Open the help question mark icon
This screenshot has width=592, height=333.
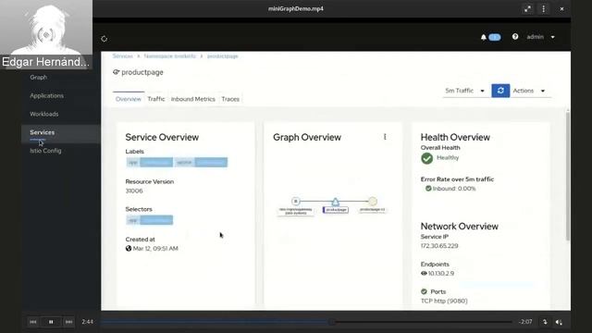pos(515,37)
